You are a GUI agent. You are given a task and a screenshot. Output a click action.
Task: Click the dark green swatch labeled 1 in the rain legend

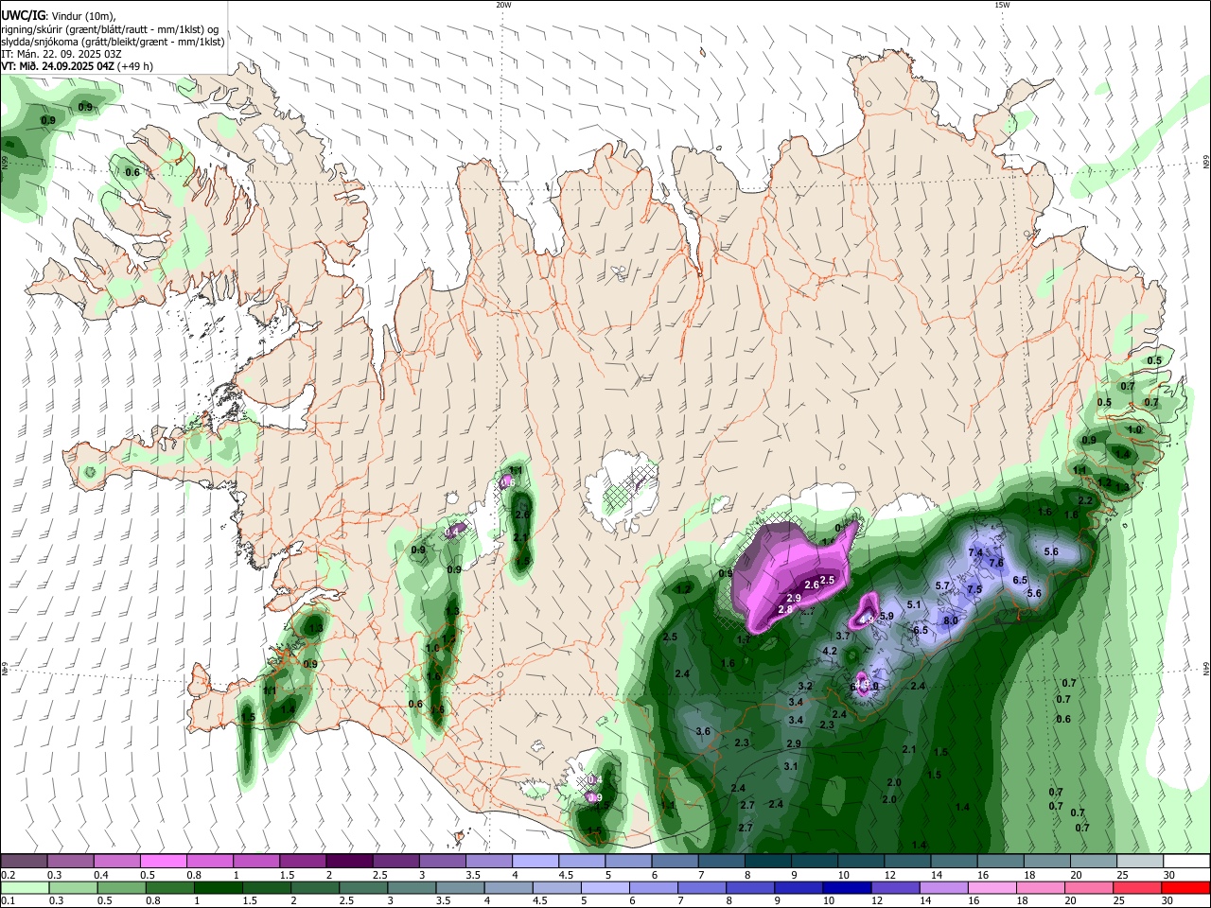[218, 888]
